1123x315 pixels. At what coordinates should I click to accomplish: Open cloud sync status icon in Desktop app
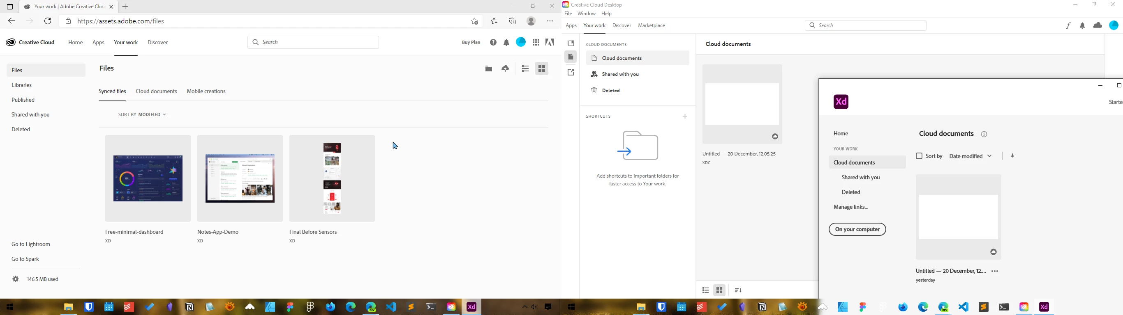(1098, 25)
